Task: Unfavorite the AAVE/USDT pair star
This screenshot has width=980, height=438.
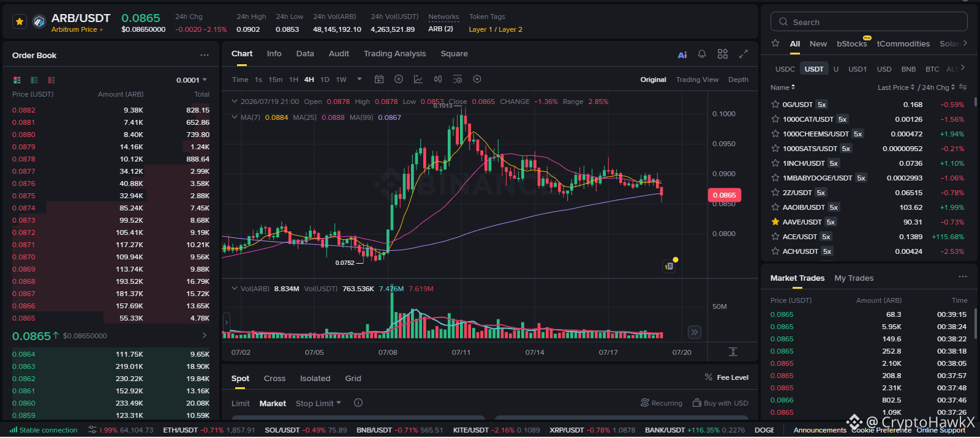Action: (x=775, y=222)
